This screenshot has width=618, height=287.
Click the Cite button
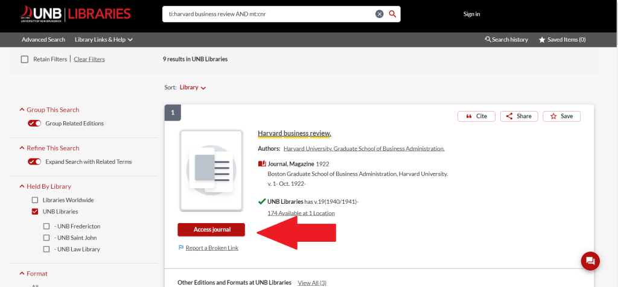(x=476, y=116)
